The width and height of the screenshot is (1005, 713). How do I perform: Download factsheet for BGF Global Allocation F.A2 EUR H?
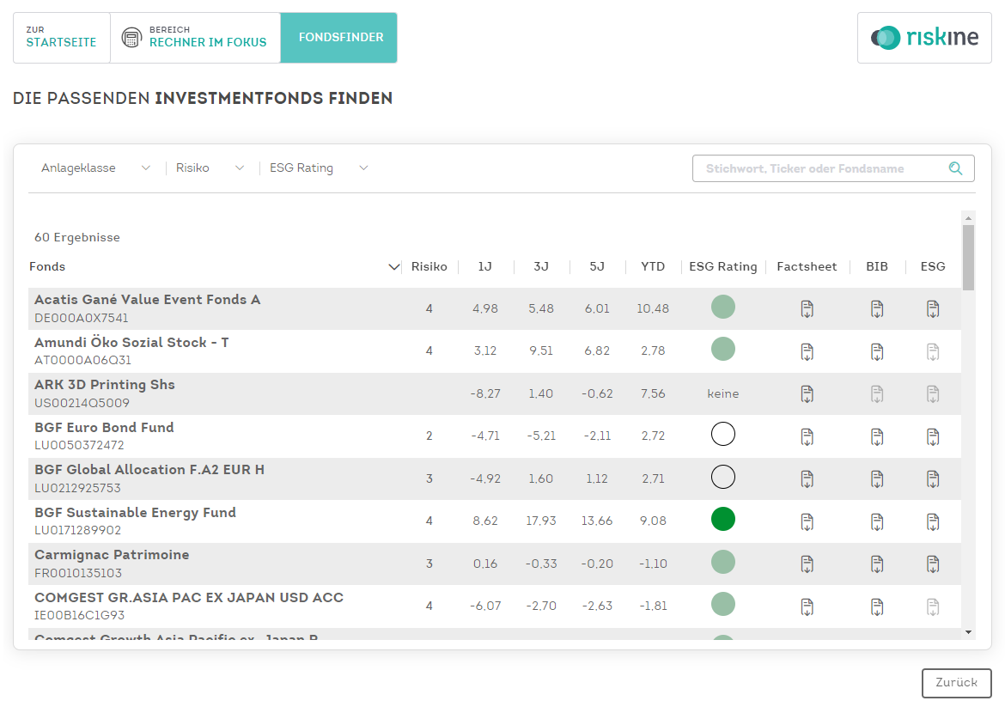click(x=807, y=479)
